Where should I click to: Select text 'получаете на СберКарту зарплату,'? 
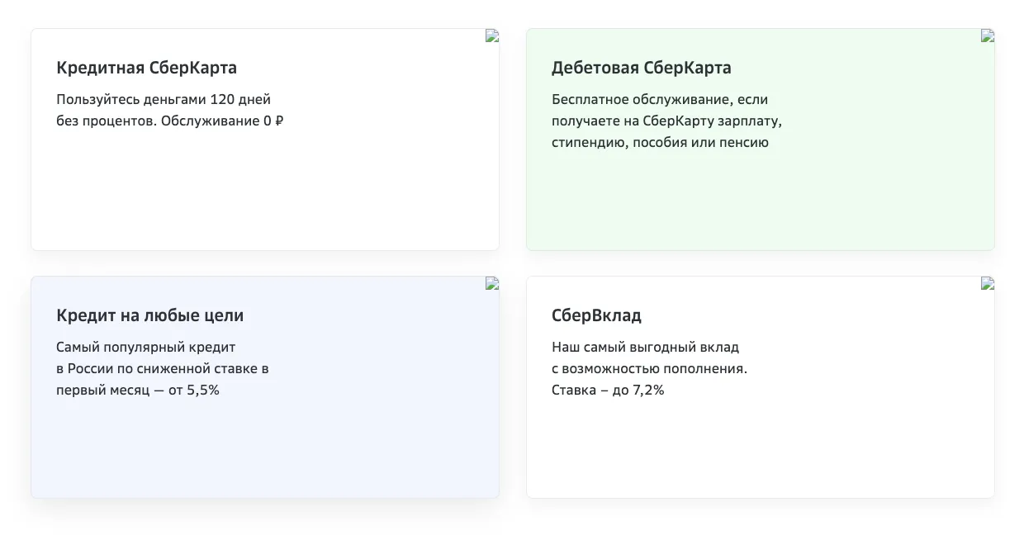click(x=666, y=121)
